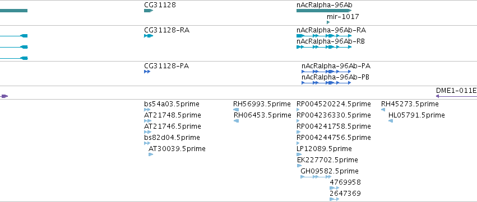
Task: Click the AT30039.5prime EST label
Action: click(177, 149)
